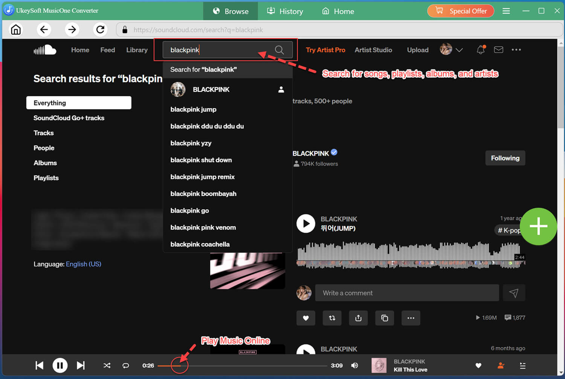Screen dimensions: 565x379
Task: Toggle the Following button for BLACKPINK
Action: (505, 158)
